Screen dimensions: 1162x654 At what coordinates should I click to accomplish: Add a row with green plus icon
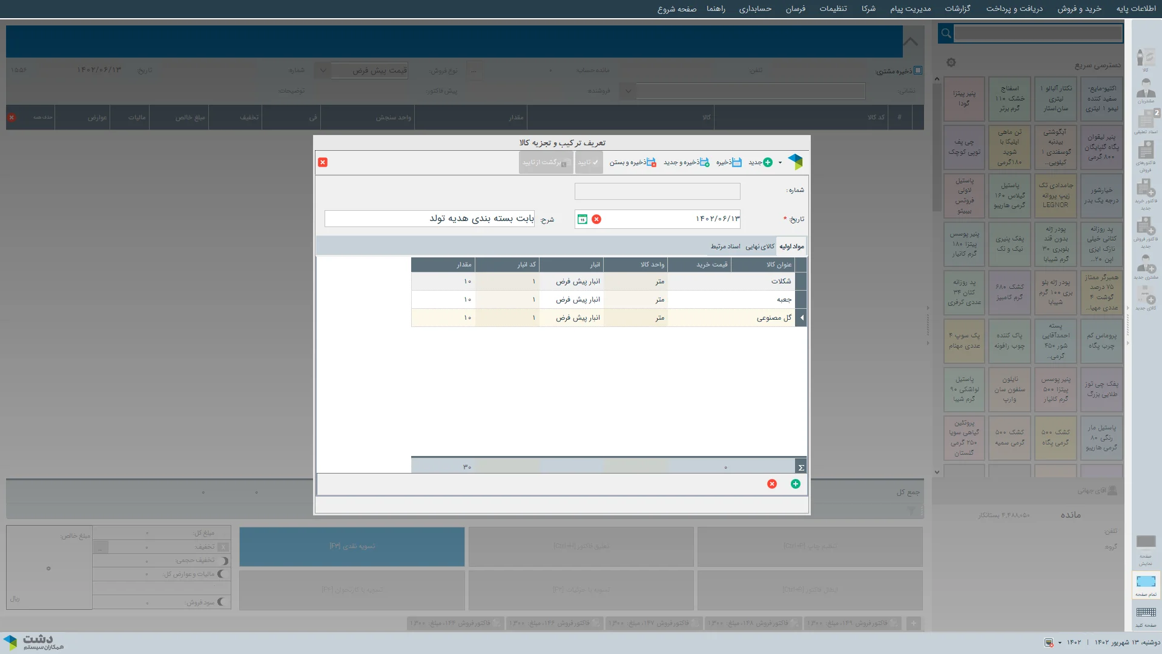pyautogui.click(x=795, y=484)
